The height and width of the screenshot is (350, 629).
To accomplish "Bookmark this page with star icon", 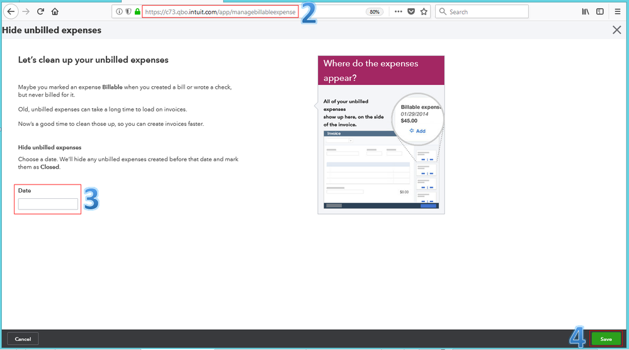I will point(424,11).
